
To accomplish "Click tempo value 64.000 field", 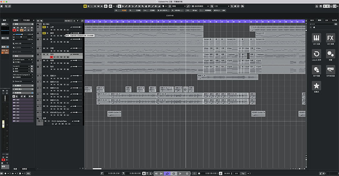I will tap(227, 173).
